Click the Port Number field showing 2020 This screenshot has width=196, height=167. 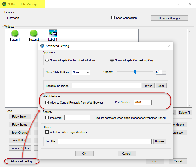click(x=143, y=102)
